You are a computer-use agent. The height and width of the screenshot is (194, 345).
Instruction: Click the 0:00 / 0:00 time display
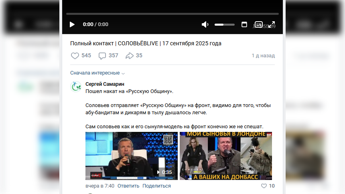(95, 24)
